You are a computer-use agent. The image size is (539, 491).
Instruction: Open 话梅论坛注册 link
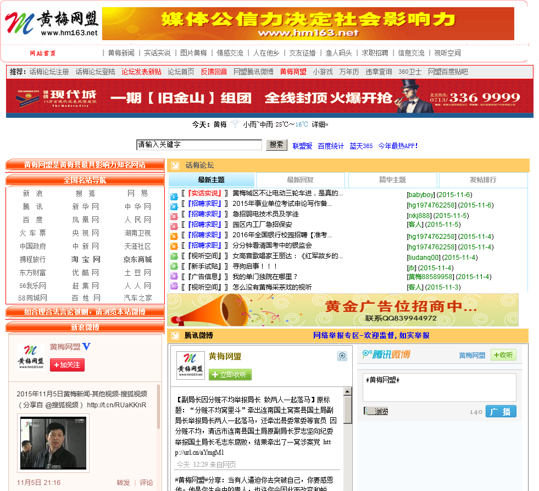(x=49, y=72)
